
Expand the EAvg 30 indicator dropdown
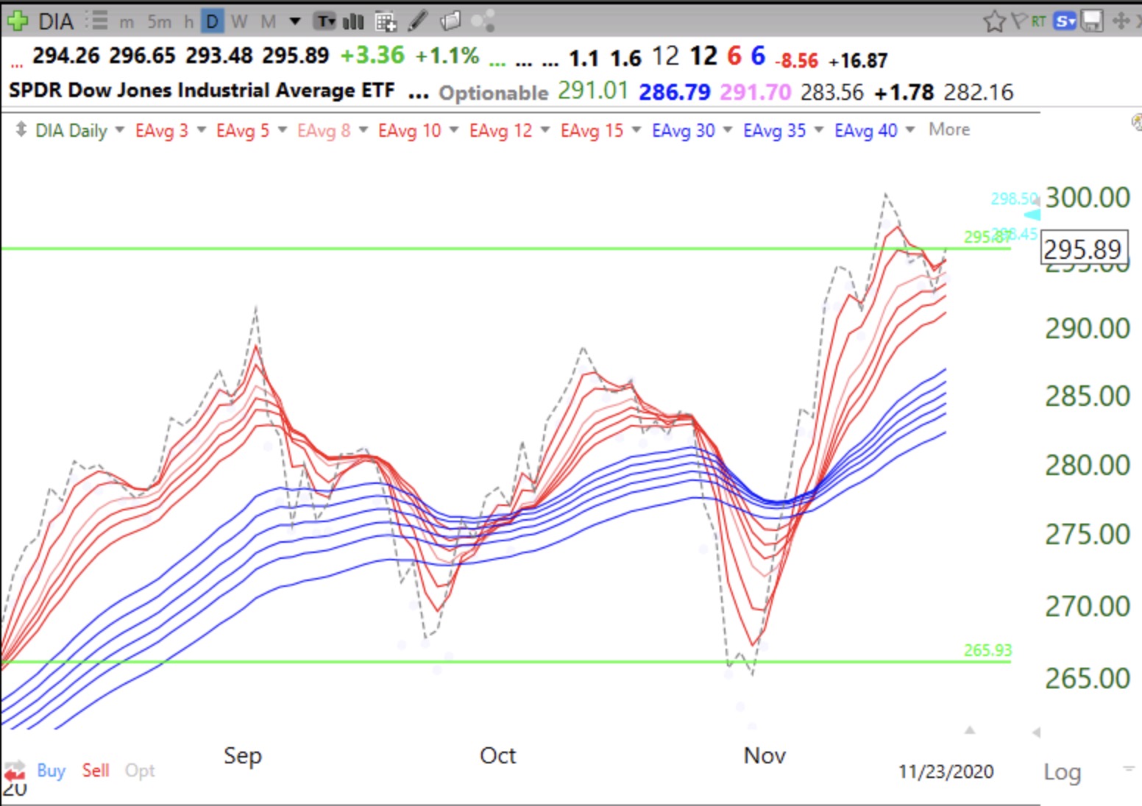pyautogui.click(x=728, y=129)
